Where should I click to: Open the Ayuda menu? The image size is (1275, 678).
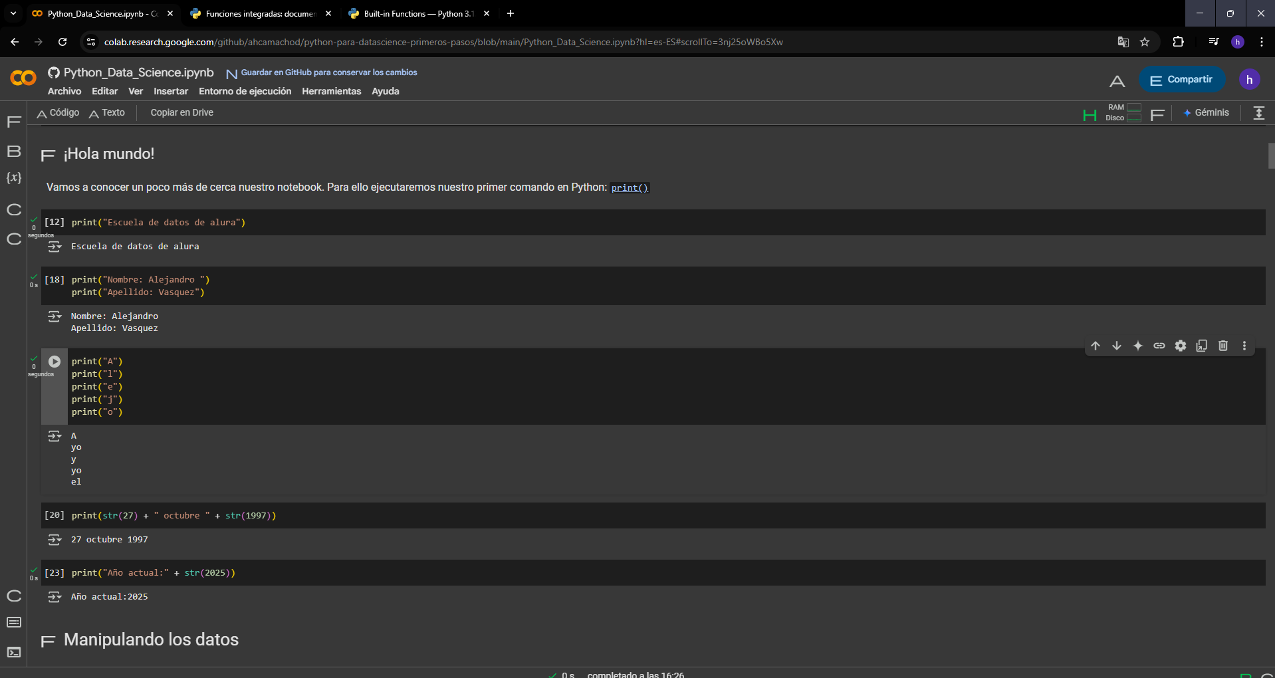386,92
